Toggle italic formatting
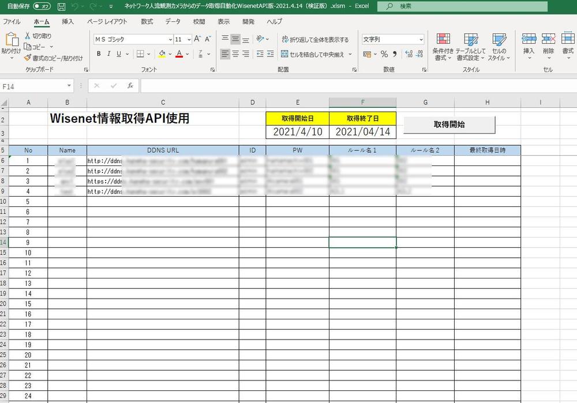The image size is (577, 403). pyautogui.click(x=108, y=54)
